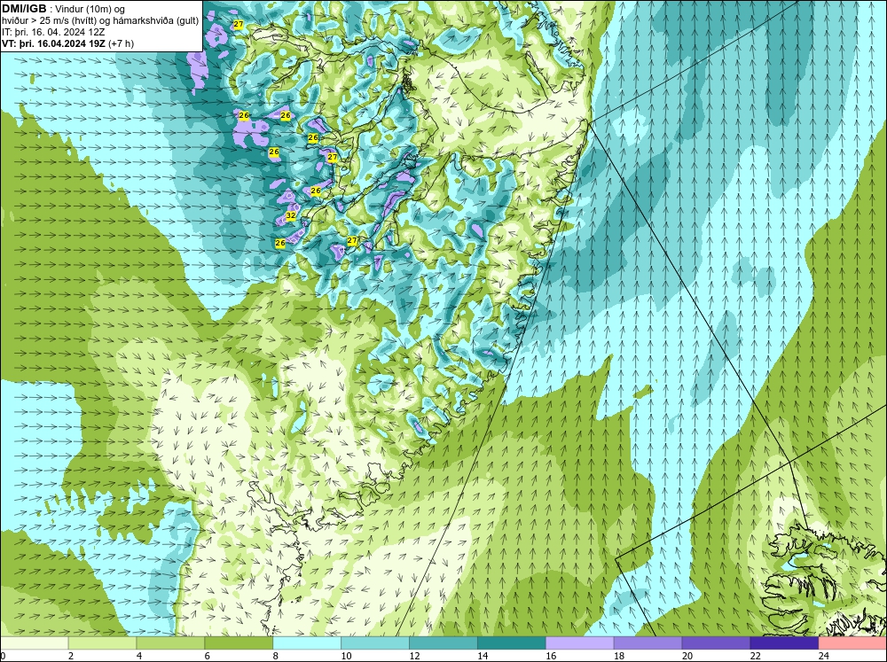
Task: Click the 'IT: þri. 16. 04. 2024 12Z' line
Action: tap(53, 32)
